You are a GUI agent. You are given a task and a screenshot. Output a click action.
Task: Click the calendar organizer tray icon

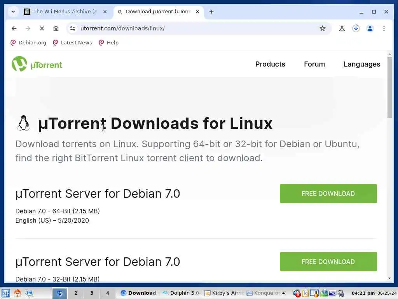314,294
